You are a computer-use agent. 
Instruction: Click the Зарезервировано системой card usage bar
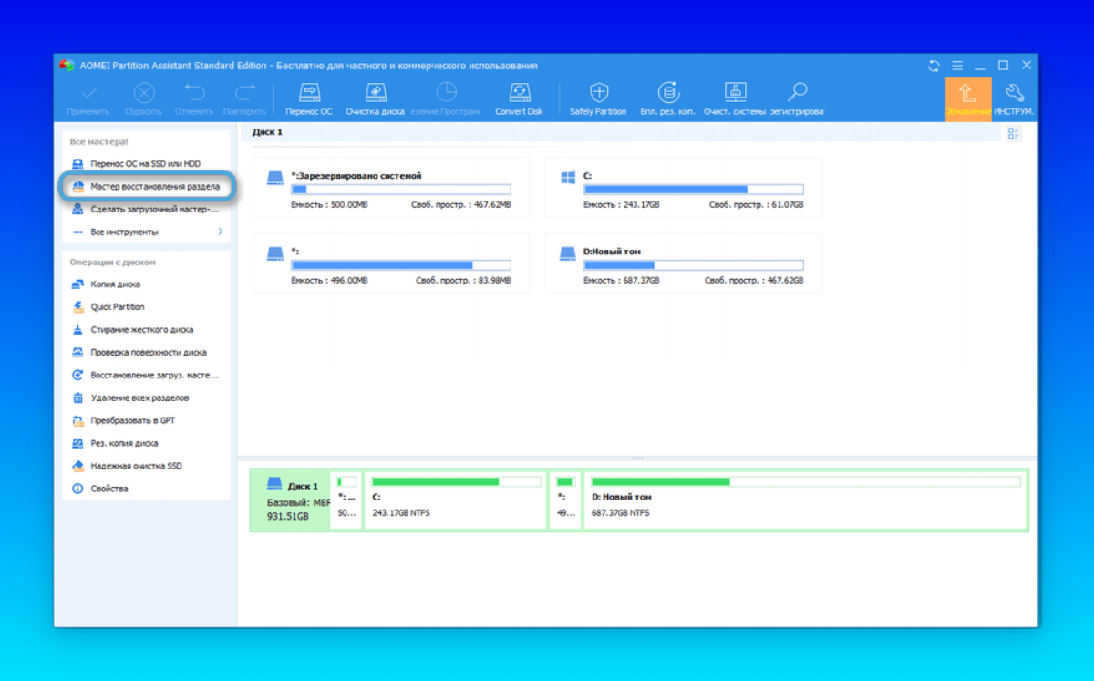click(401, 190)
